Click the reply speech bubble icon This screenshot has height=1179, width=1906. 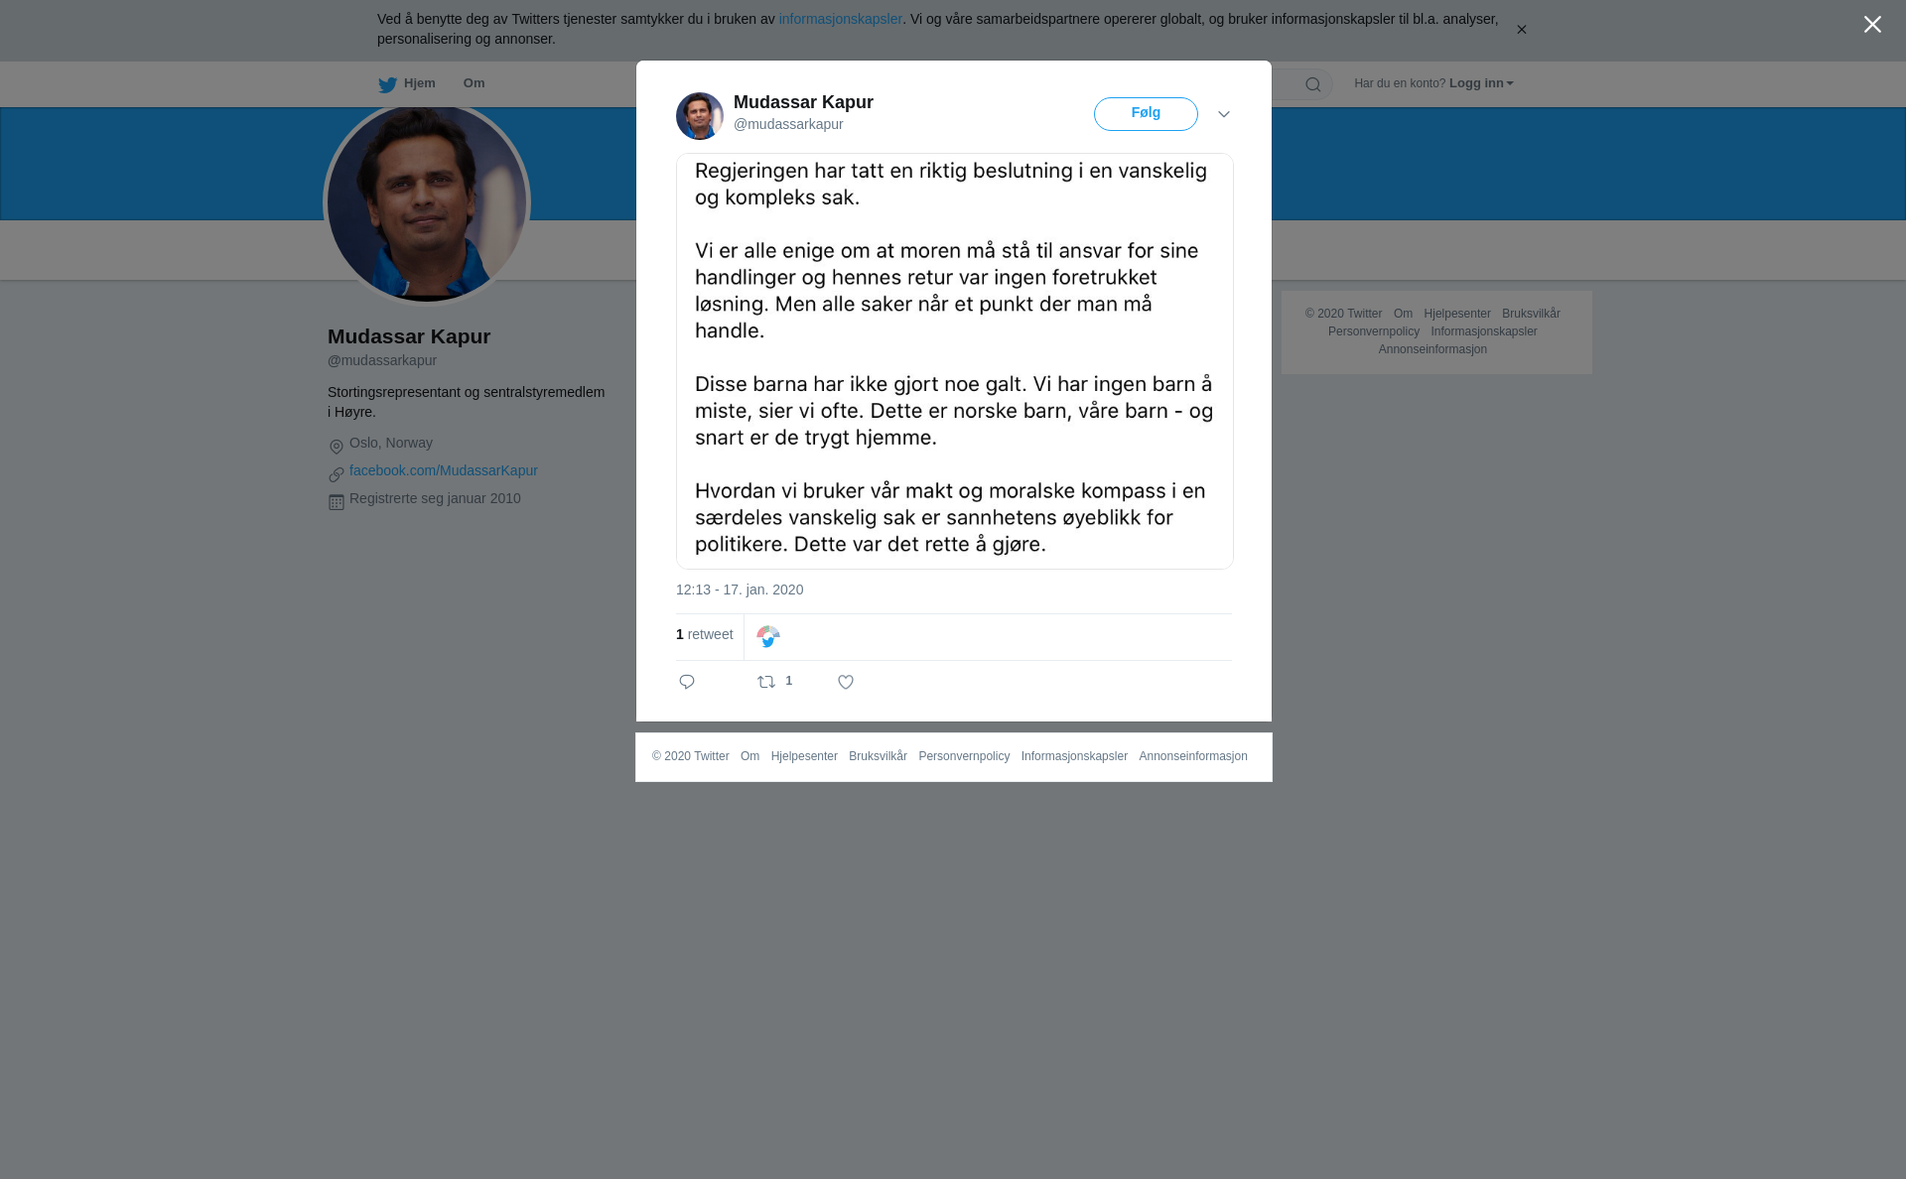tap(687, 682)
